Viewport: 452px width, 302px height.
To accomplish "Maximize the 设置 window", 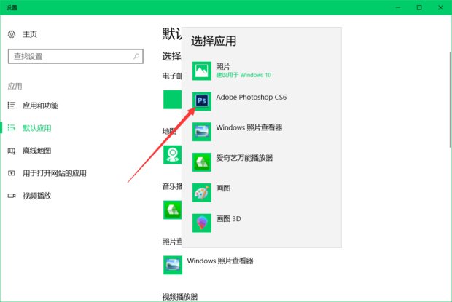I will [x=419, y=7].
